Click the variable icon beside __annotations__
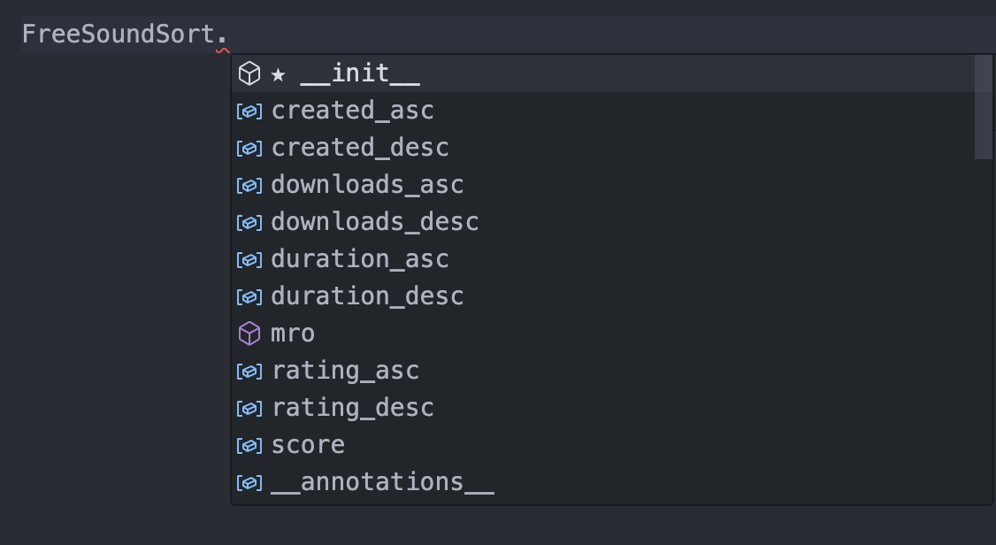996x545 pixels. [249, 483]
